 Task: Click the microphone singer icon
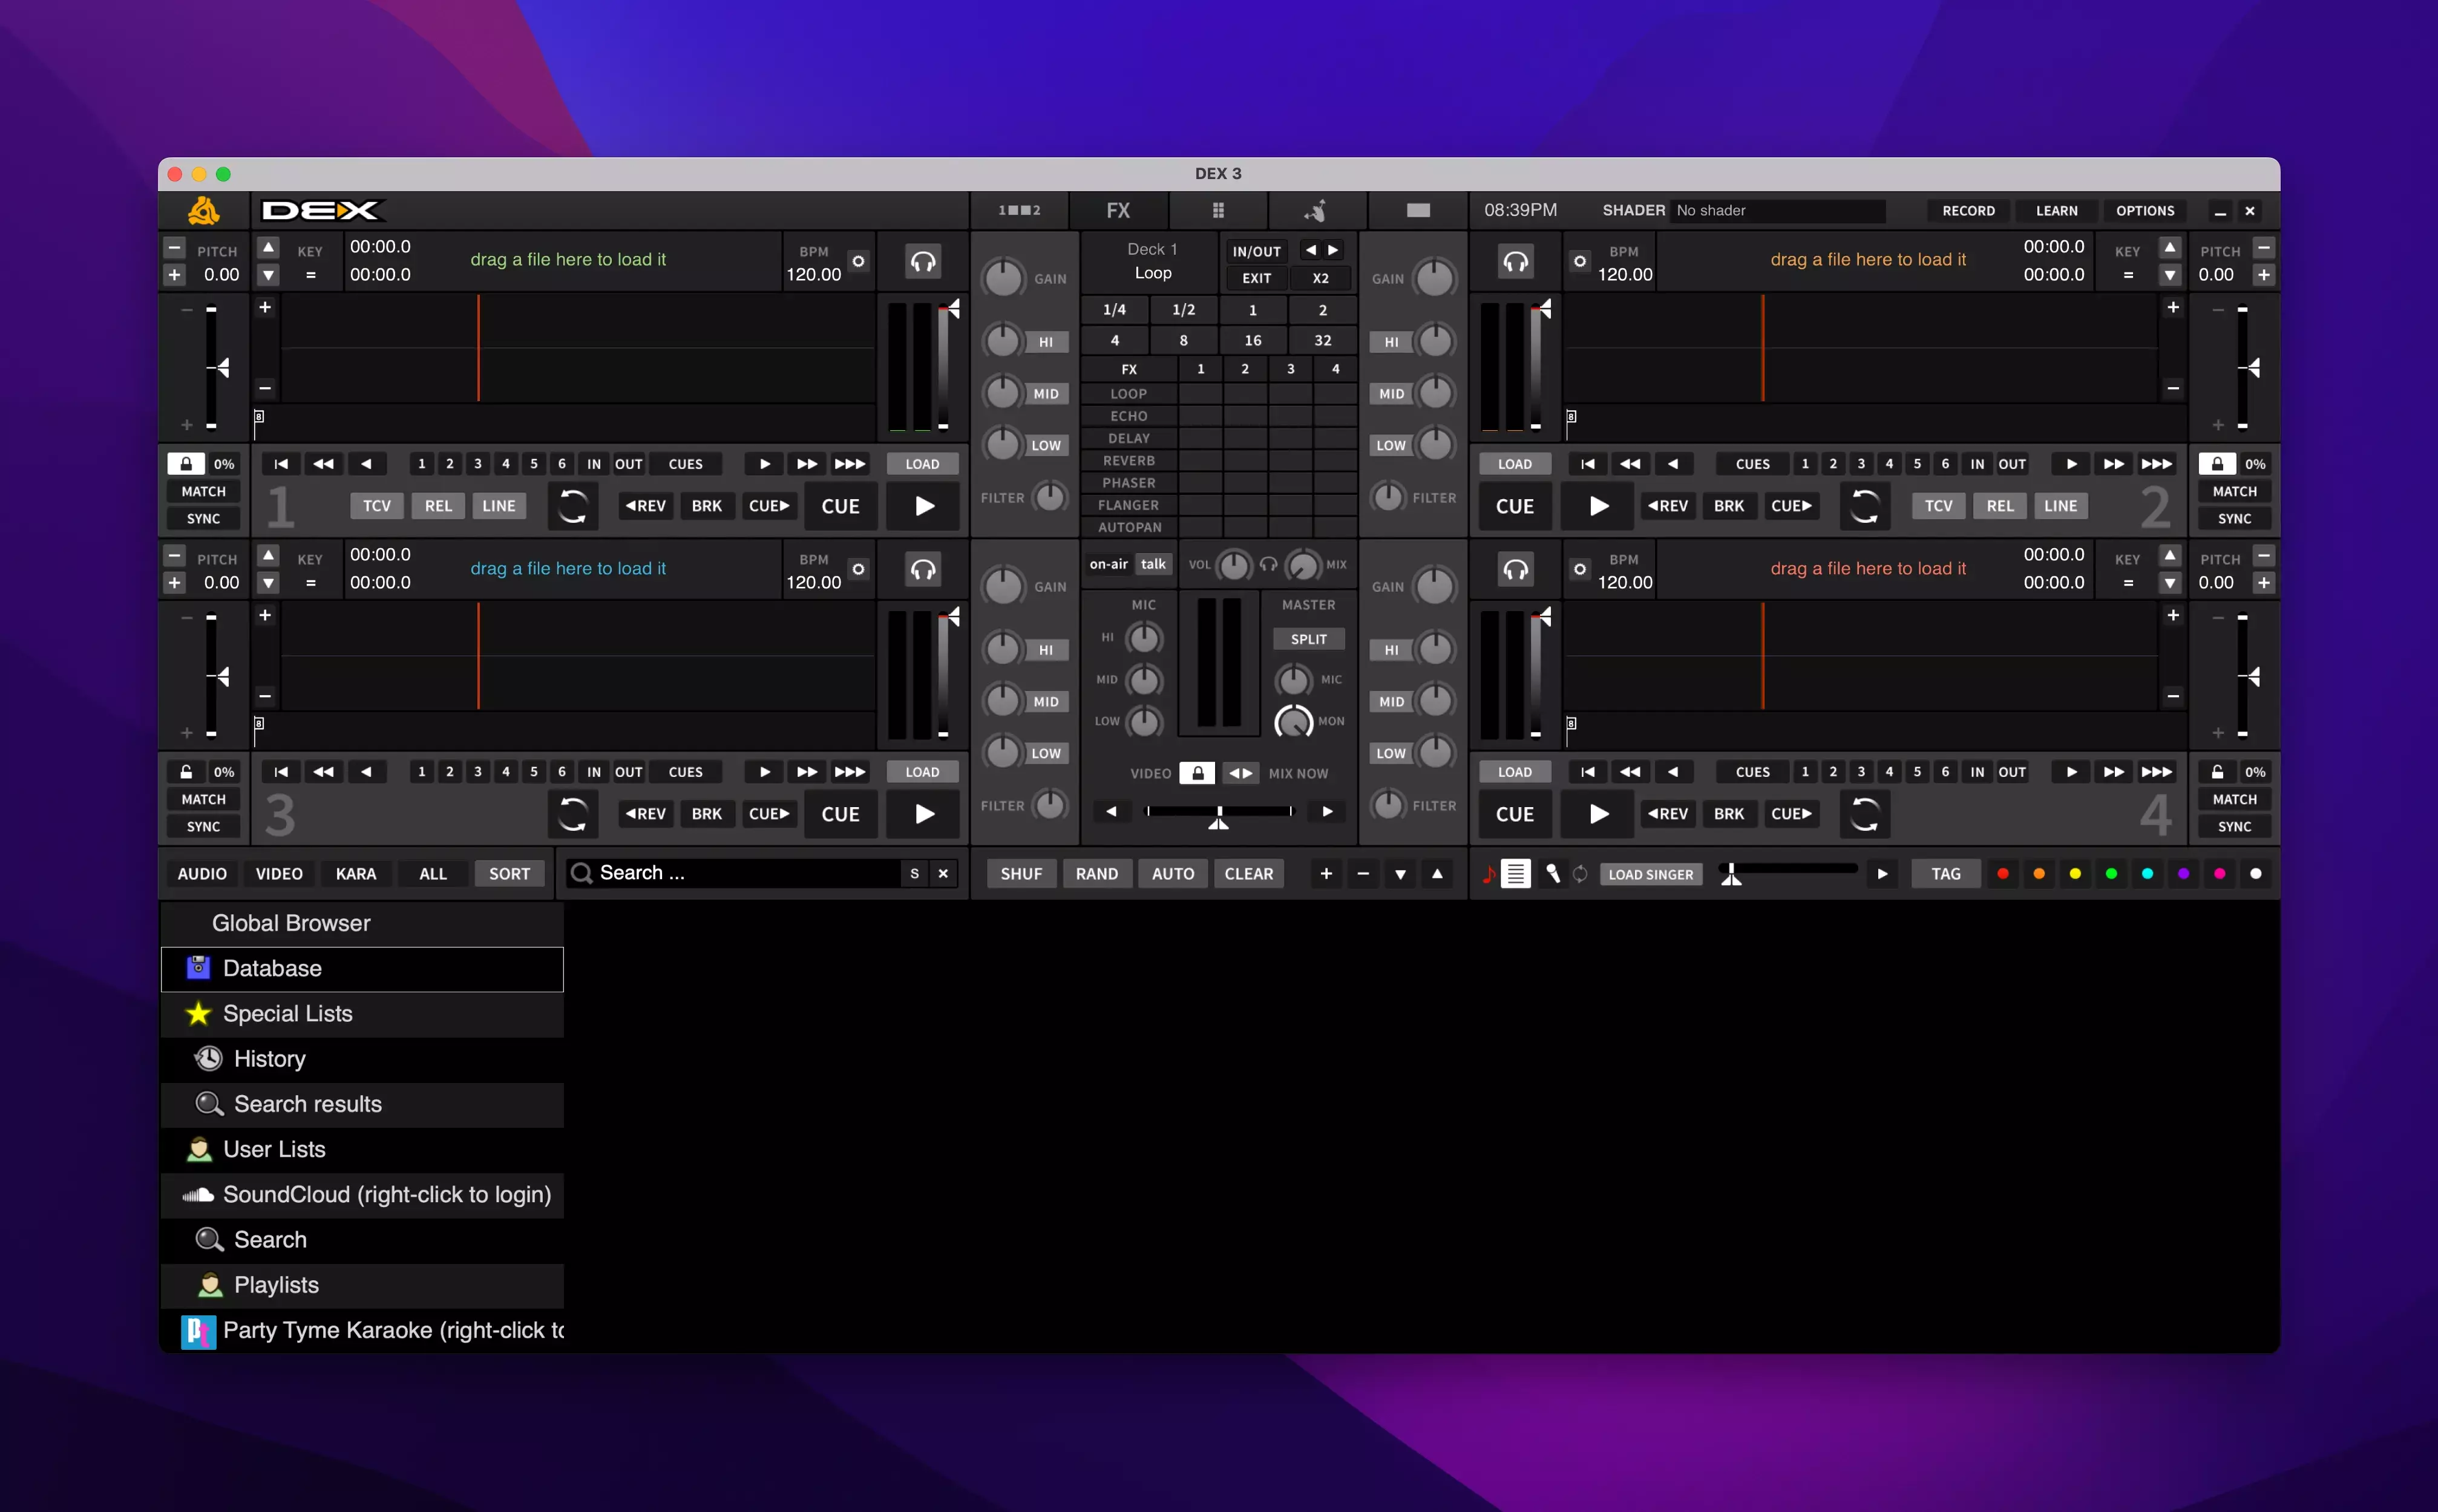point(1552,874)
